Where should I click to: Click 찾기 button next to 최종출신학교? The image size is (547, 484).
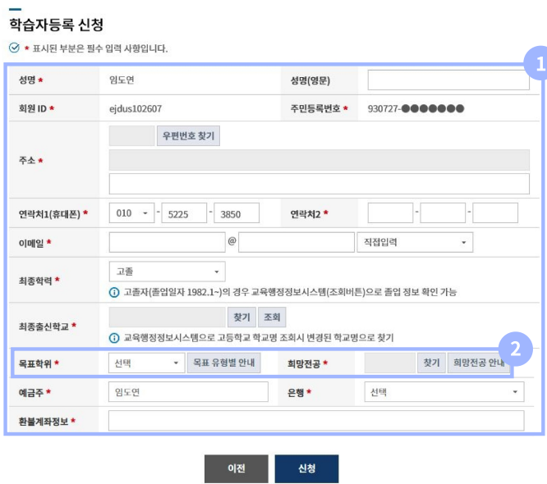[x=241, y=317]
